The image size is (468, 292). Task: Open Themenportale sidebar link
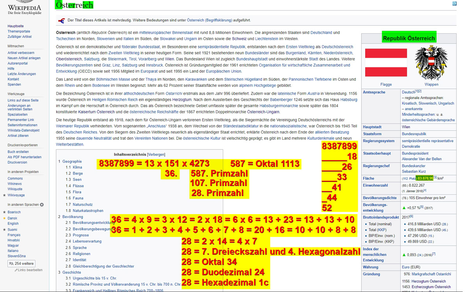click(x=19, y=32)
